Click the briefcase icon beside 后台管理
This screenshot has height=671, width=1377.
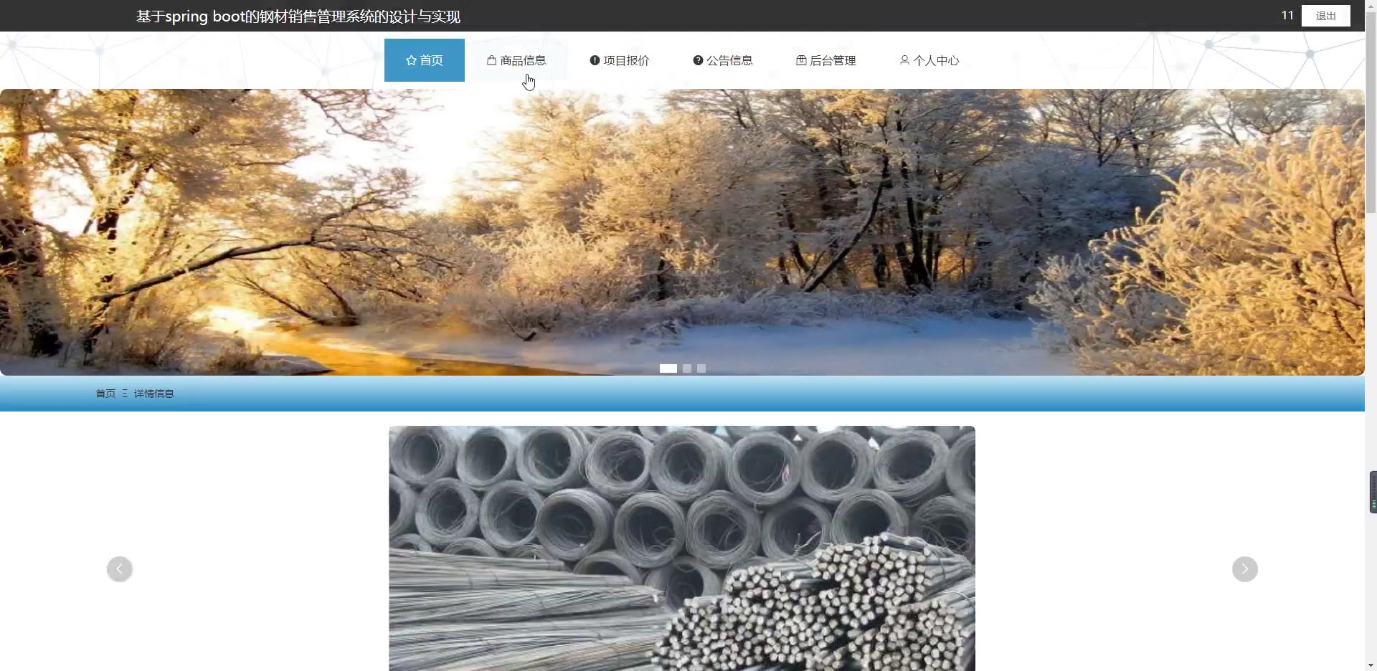tap(801, 60)
